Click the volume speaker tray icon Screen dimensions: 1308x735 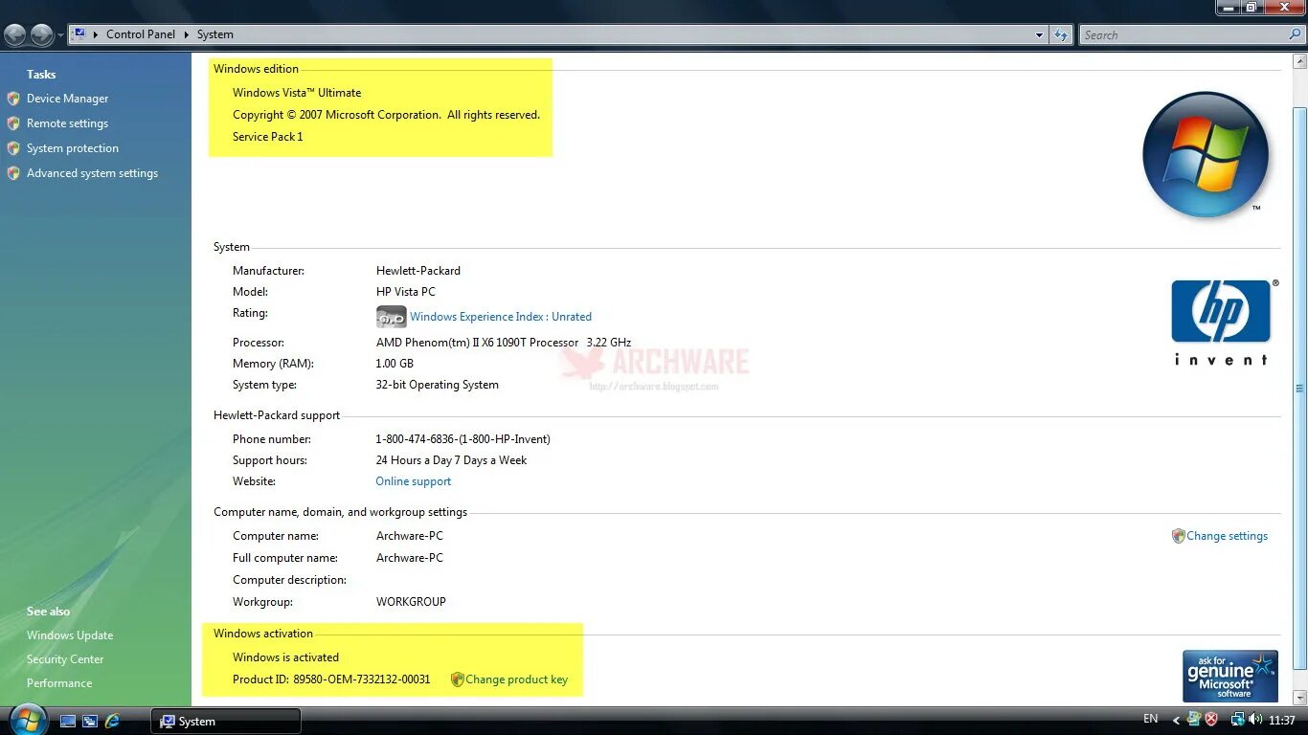(x=1255, y=719)
